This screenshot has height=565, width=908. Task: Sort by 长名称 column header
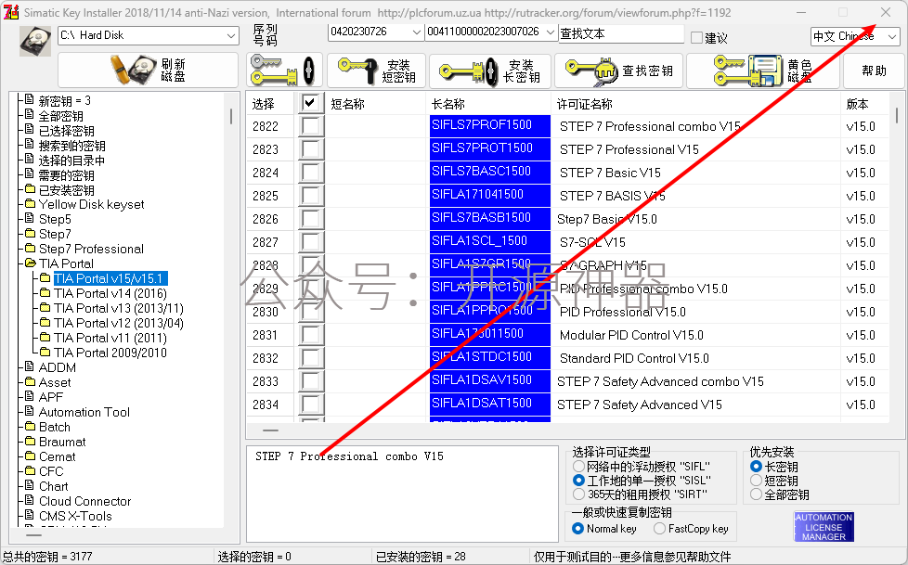tap(488, 104)
